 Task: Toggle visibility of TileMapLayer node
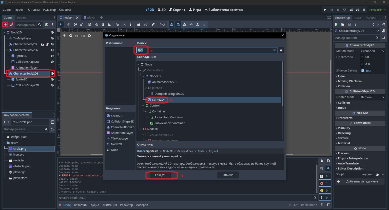(52, 38)
